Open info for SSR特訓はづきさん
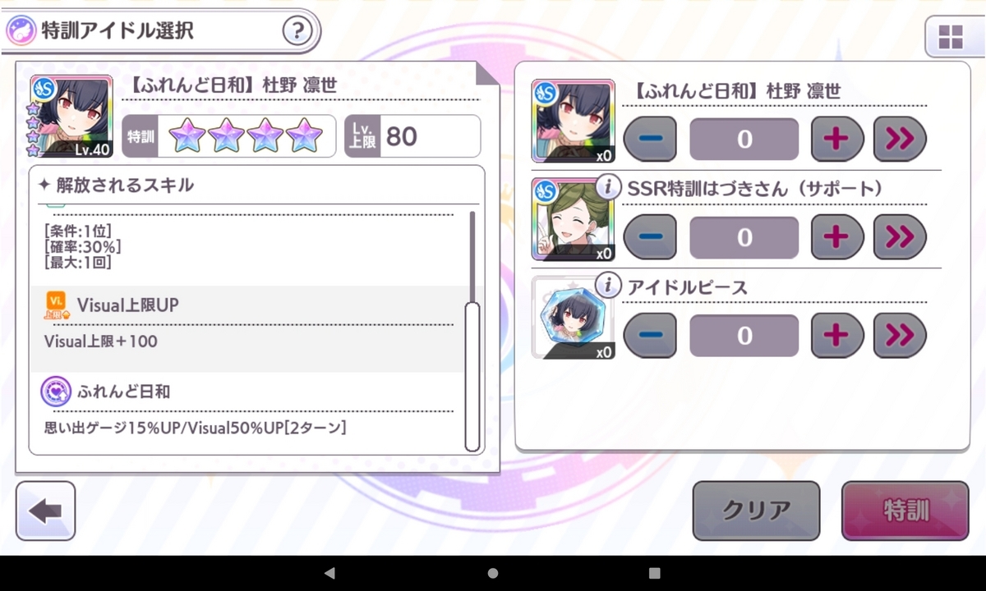This screenshot has height=591, width=986. 607,187
